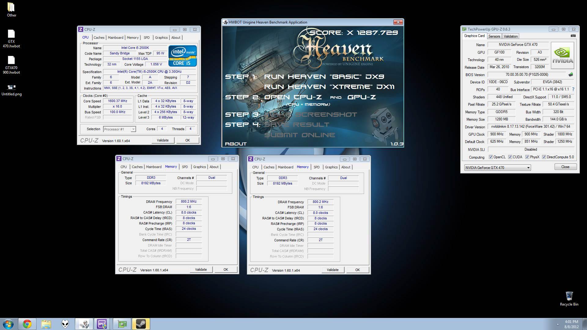Image resolution: width=587 pixels, height=330 pixels.
Task: Switch to Caches tab in top CPU-Z
Action: [99, 38]
